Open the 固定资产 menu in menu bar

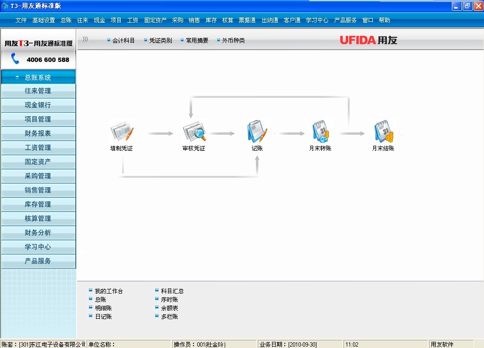click(x=155, y=20)
